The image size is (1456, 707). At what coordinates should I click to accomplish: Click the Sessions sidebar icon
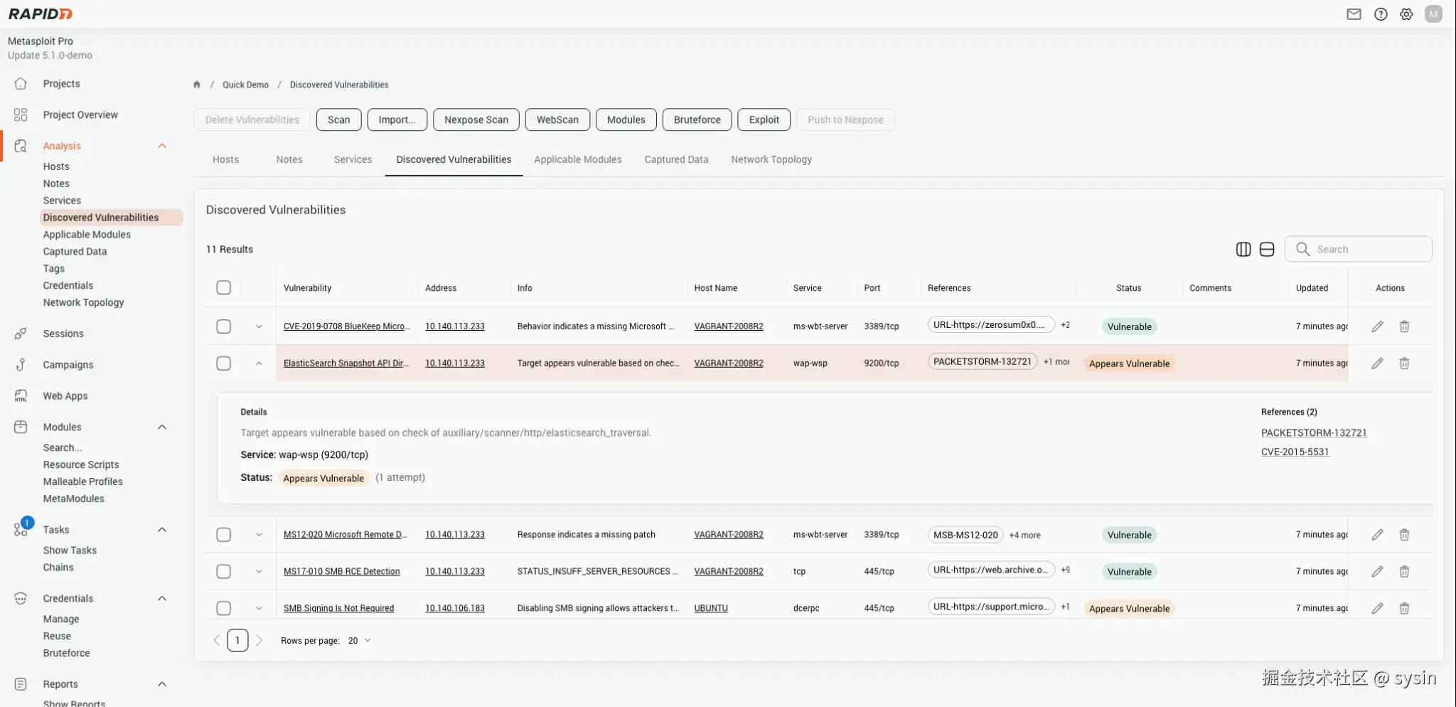click(x=21, y=334)
